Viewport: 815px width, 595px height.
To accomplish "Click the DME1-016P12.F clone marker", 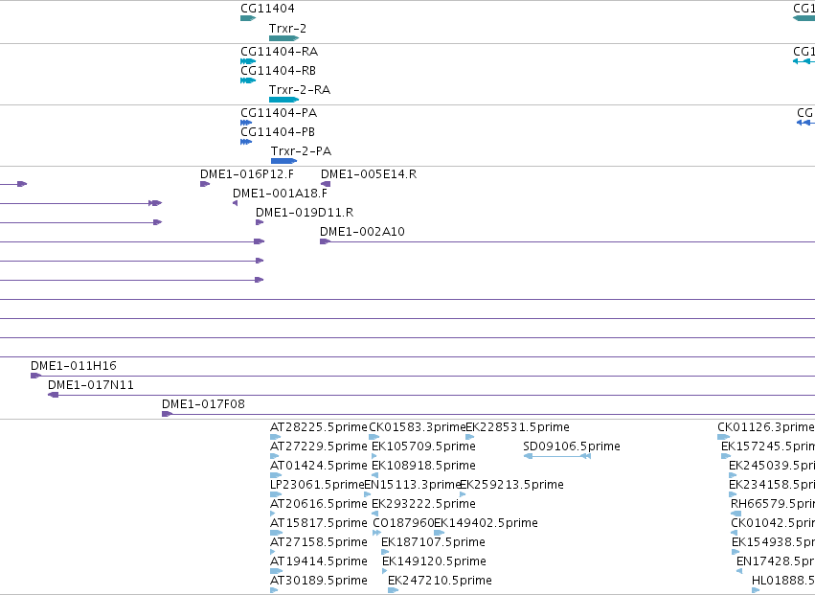I will tap(205, 184).
